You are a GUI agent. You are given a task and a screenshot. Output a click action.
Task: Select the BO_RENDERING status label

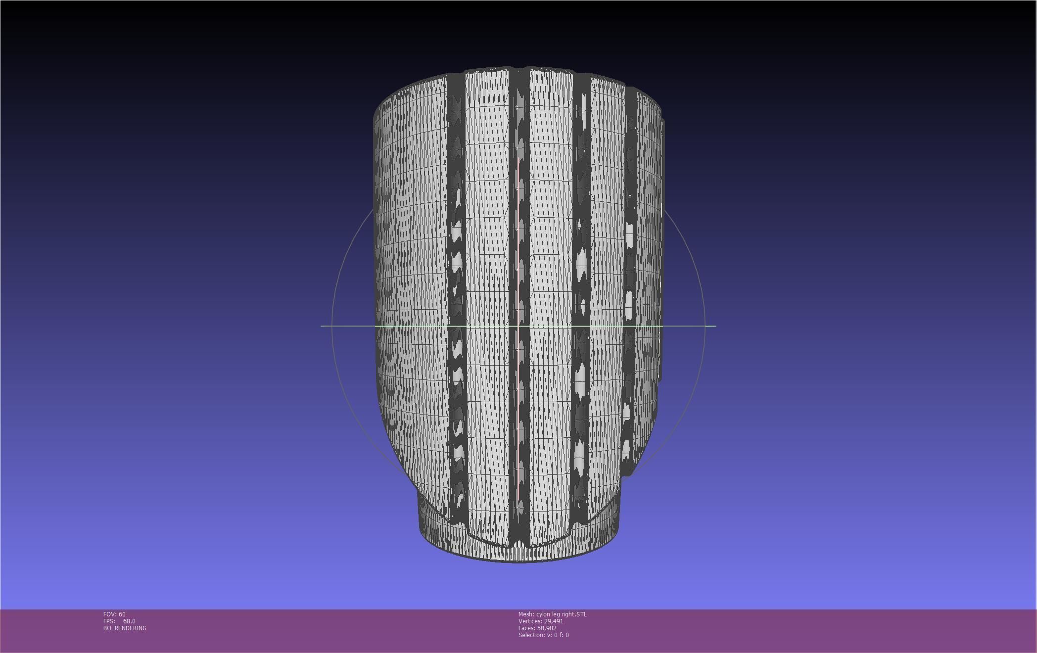125,628
